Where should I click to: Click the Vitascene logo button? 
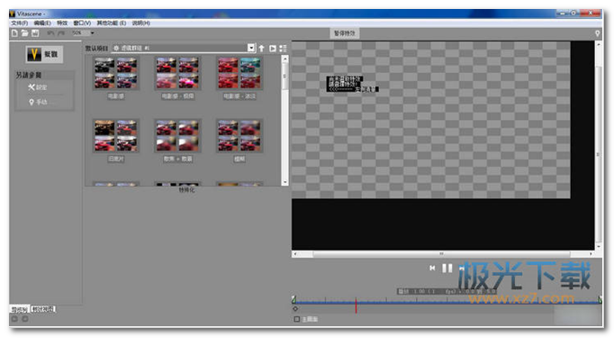(44, 54)
